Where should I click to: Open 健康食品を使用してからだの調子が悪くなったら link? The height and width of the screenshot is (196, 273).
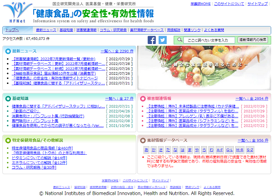(x=58, y=126)
